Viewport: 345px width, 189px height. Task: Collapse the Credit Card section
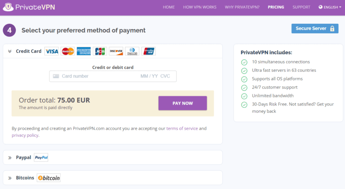point(10,51)
